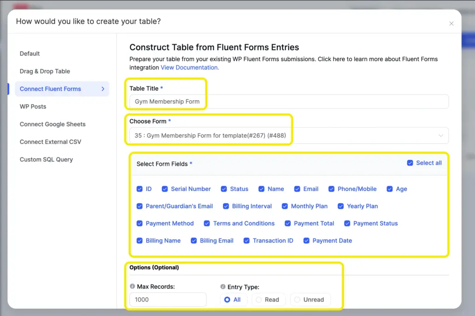The image size is (475, 316).
Task: Open the Drag & Drop Table option
Action: 45,71
